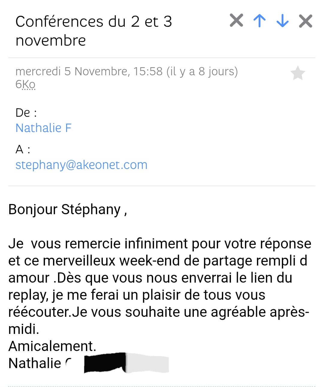Go to next message with down arrow

pyautogui.click(x=282, y=21)
